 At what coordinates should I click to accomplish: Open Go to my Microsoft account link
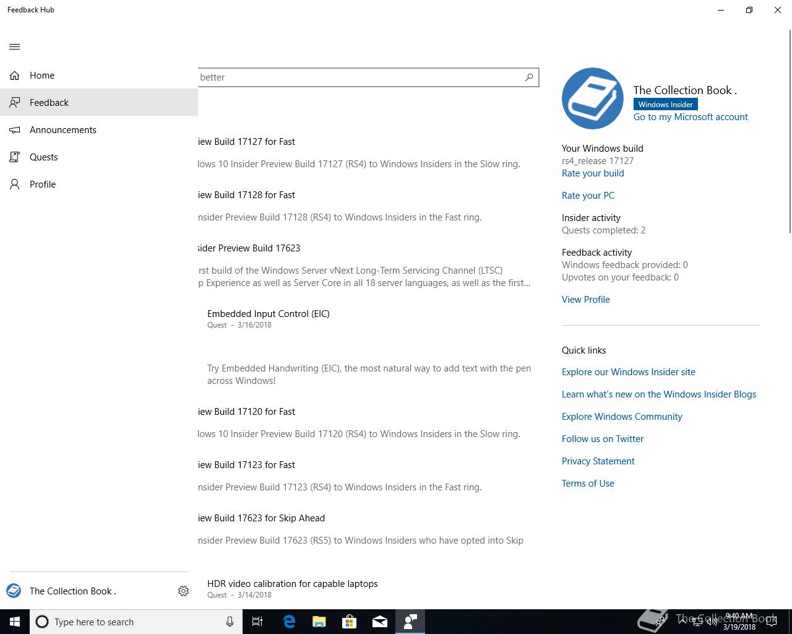click(x=691, y=116)
